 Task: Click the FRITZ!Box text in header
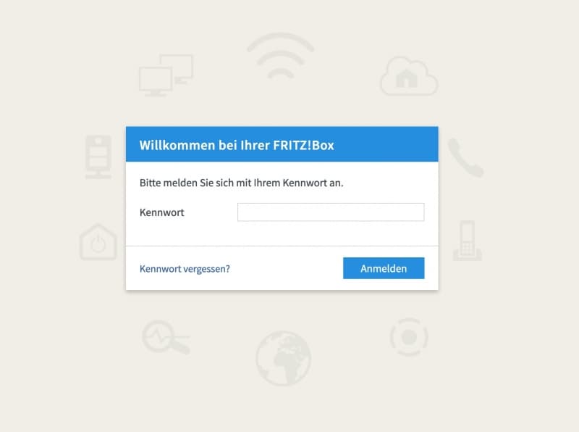(303, 145)
